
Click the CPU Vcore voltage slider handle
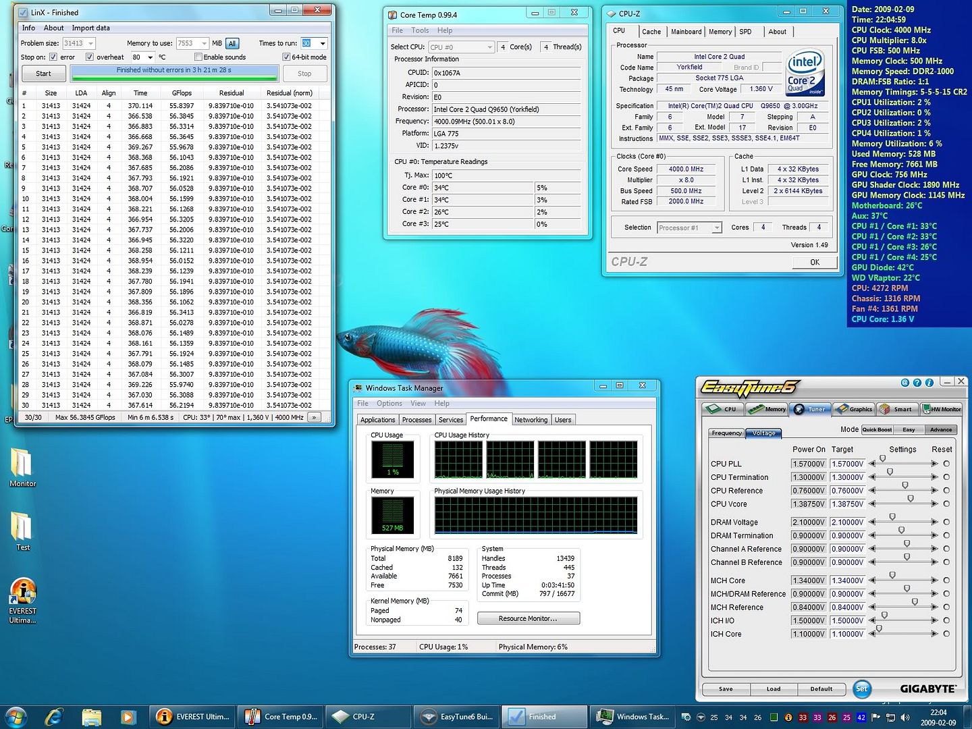click(x=911, y=499)
